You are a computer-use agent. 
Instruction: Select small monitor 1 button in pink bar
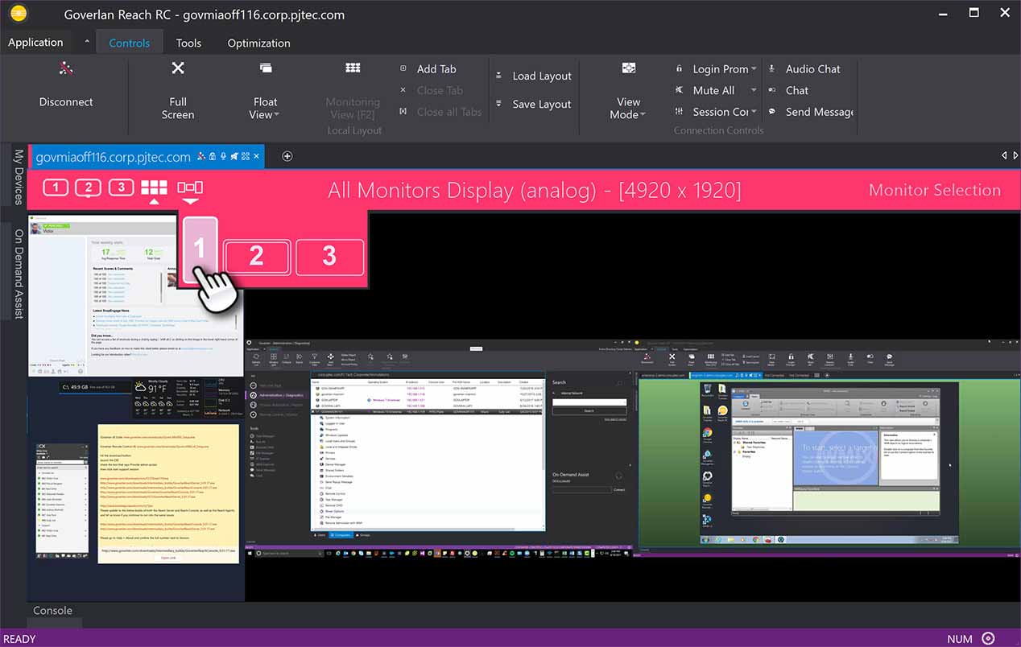coord(56,188)
